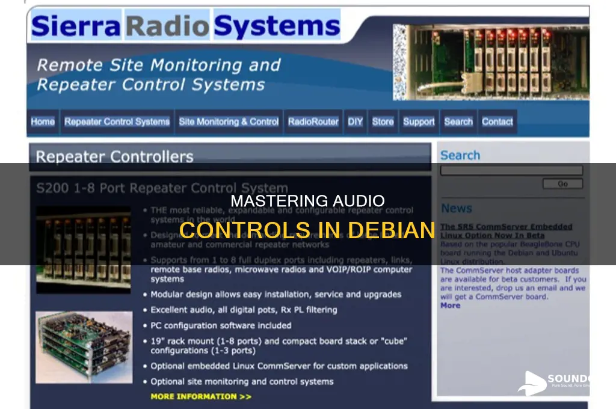Click the Repeater Controllers heading

(114, 157)
